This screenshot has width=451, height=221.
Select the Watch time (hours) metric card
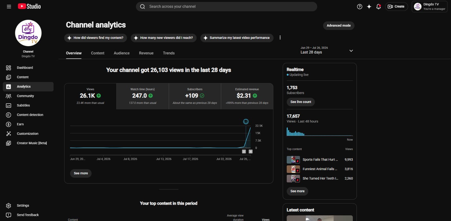click(x=143, y=96)
